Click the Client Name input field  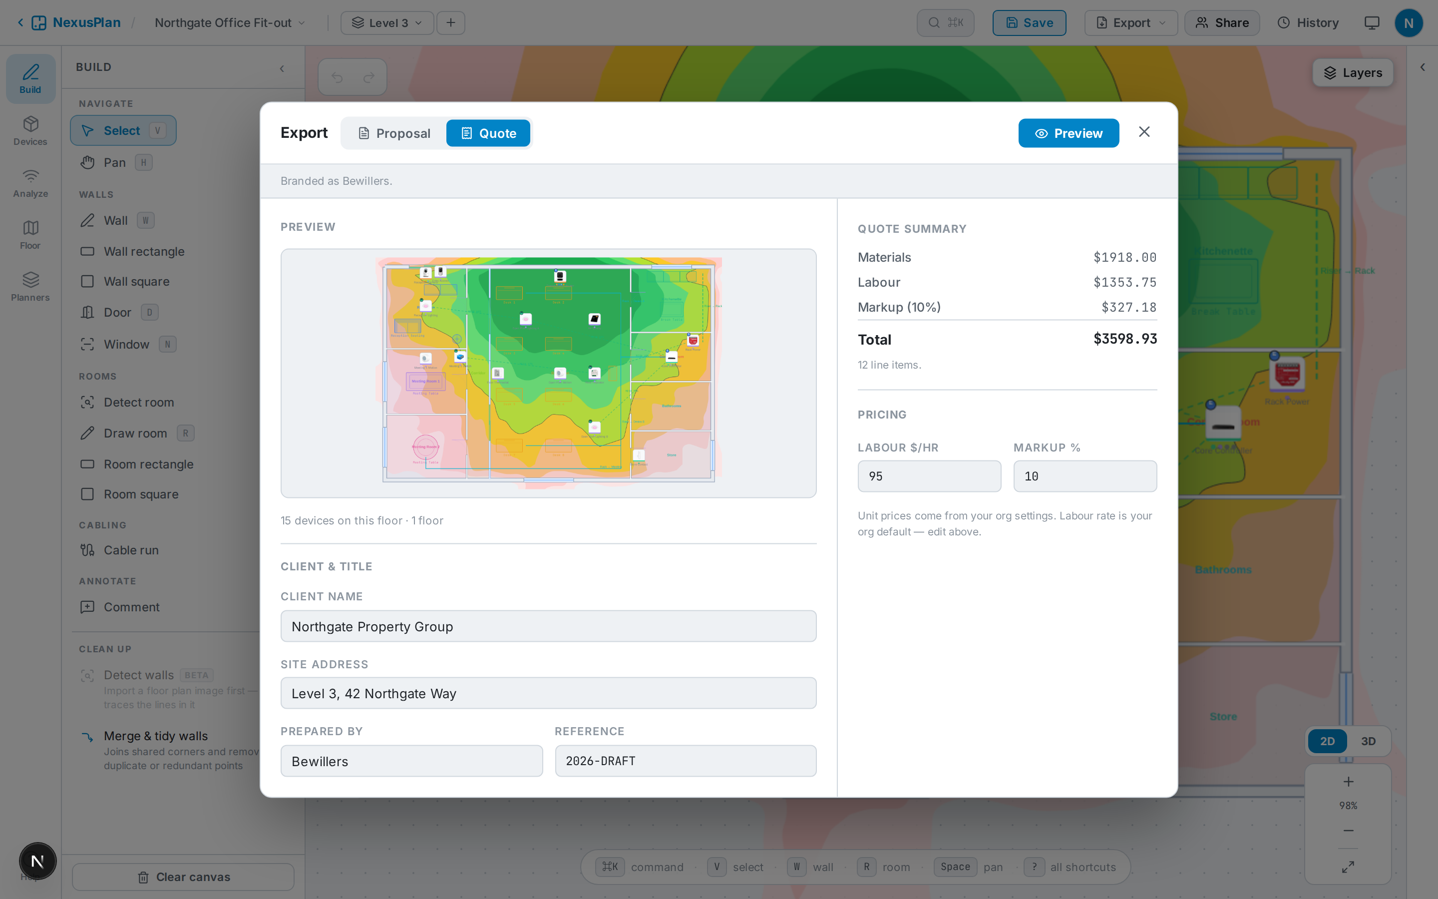coord(548,626)
